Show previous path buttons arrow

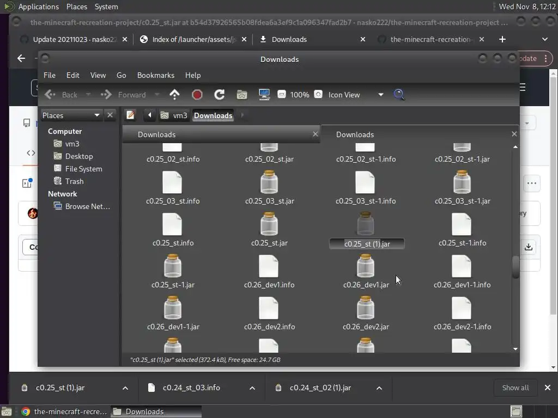point(149,115)
